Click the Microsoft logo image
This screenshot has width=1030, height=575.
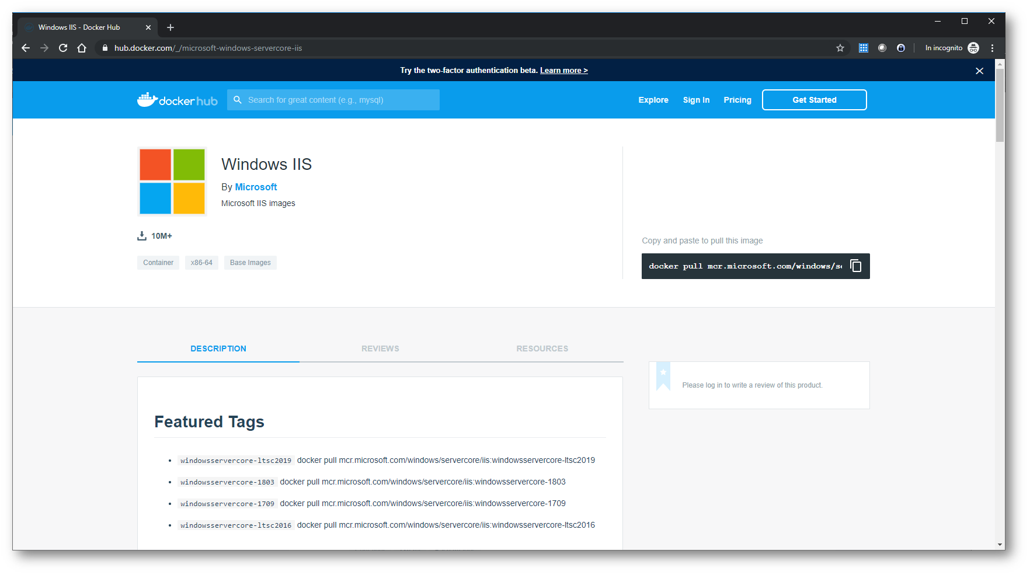pyautogui.click(x=172, y=182)
